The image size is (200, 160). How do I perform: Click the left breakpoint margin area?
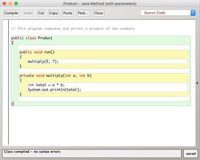click(5, 82)
